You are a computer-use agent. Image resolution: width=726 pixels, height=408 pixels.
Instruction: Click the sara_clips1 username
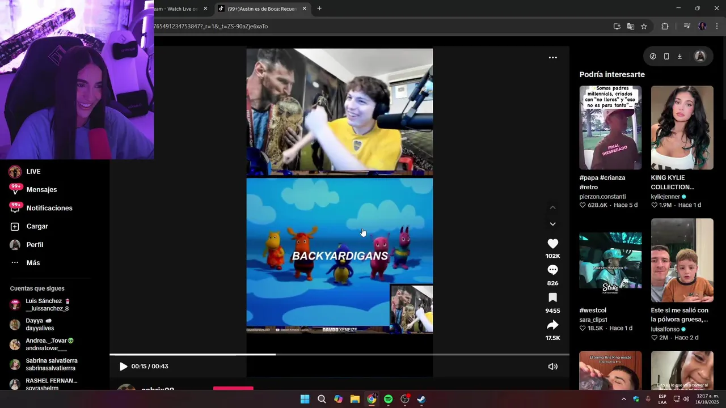pyautogui.click(x=593, y=320)
